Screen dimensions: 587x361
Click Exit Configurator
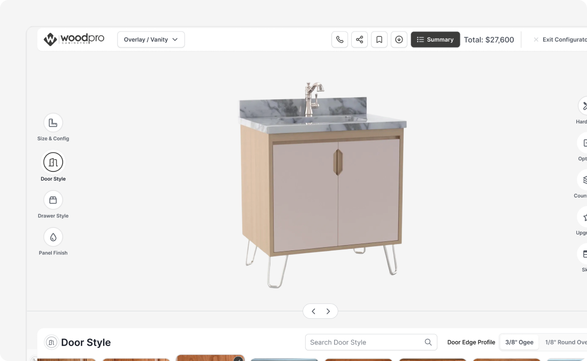click(x=560, y=40)
